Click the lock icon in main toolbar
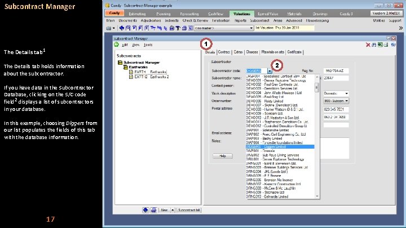Viewport: 406px width, 228px height. [171, 28]
